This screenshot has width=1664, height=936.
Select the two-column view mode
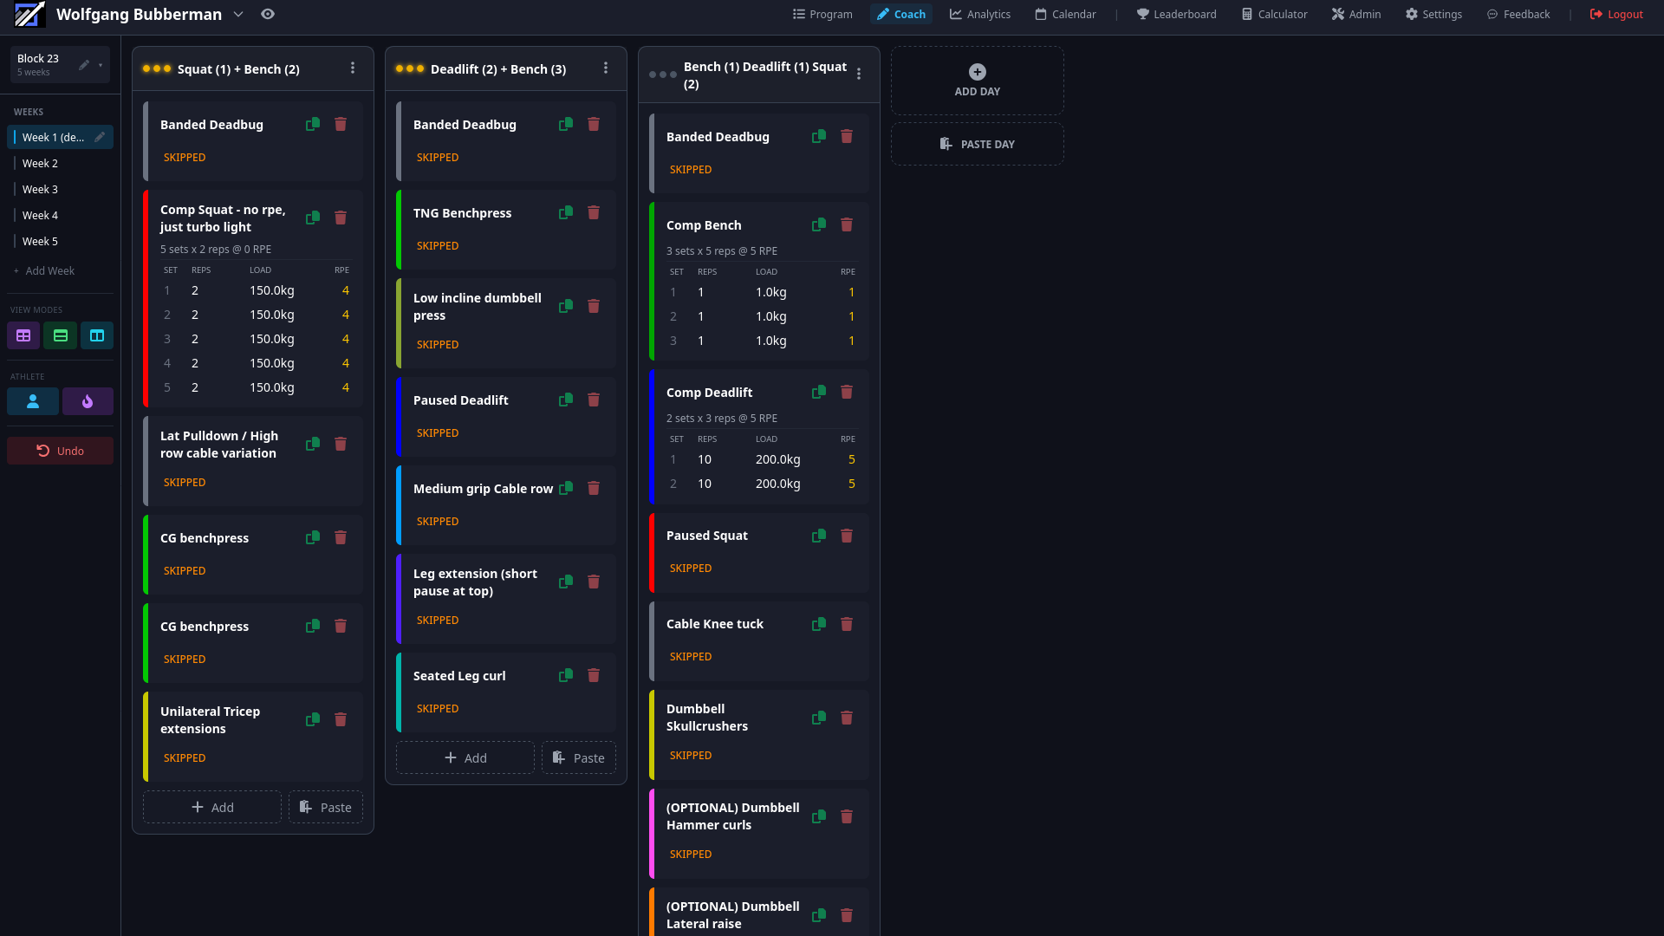[96, 335]
